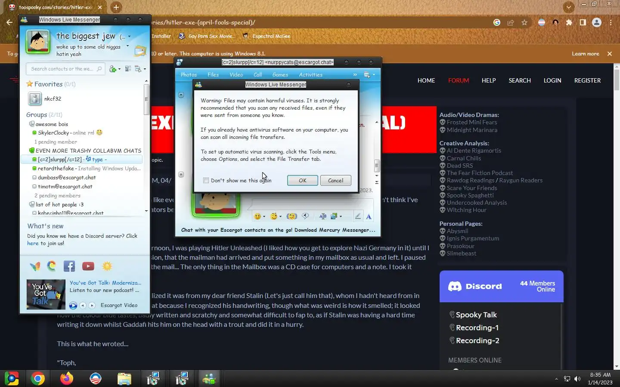Click 'Learn more' in Chrome info bar
Screen dimensions: 620x387
(586, 54)
